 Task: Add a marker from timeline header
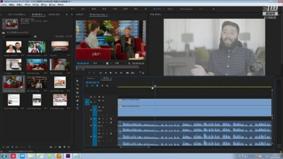(x=102, y=86)
